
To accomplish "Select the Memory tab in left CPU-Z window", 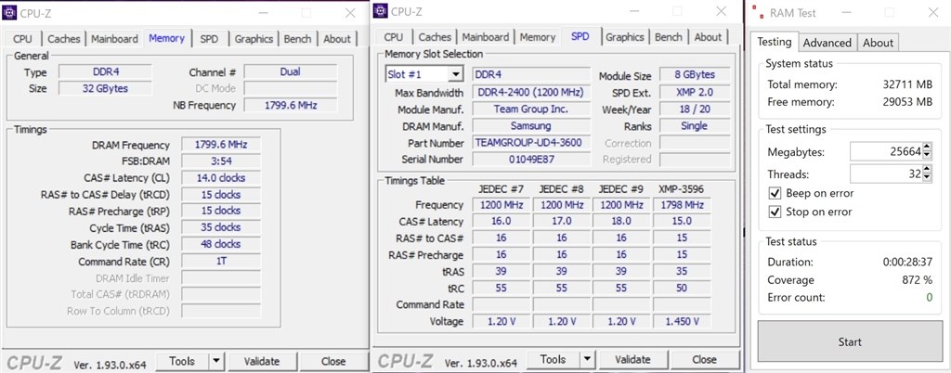I will (166, 37).
